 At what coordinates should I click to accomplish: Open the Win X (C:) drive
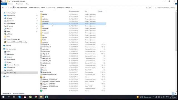[9, 70]
